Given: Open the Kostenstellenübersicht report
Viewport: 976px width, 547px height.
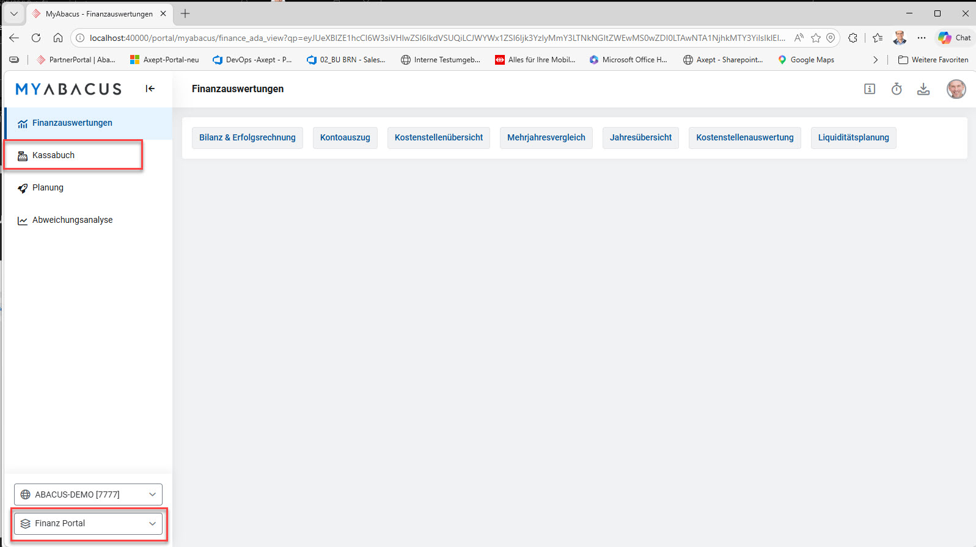Looking at the screenshot, I should [439, 138].
